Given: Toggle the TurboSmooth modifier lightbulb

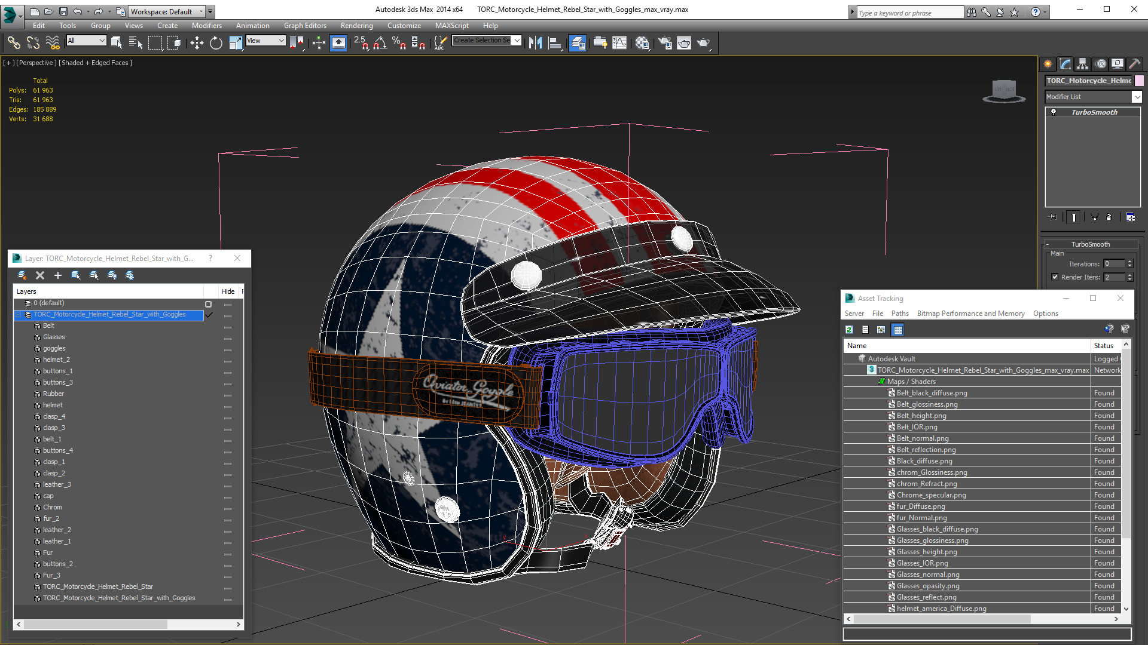Looking at the screenshot, I should tap(1054, 112).
